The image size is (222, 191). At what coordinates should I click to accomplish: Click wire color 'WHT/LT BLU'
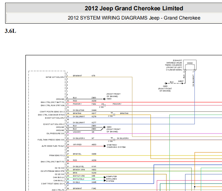point(79,179)
